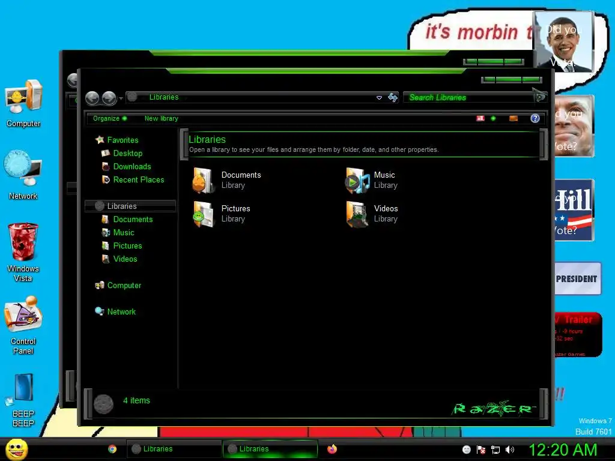Screen dimensions: 615x461
Task: Click the search go button
Action: 540,97
